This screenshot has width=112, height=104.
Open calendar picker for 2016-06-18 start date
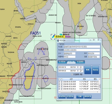(x=81, y=67)
